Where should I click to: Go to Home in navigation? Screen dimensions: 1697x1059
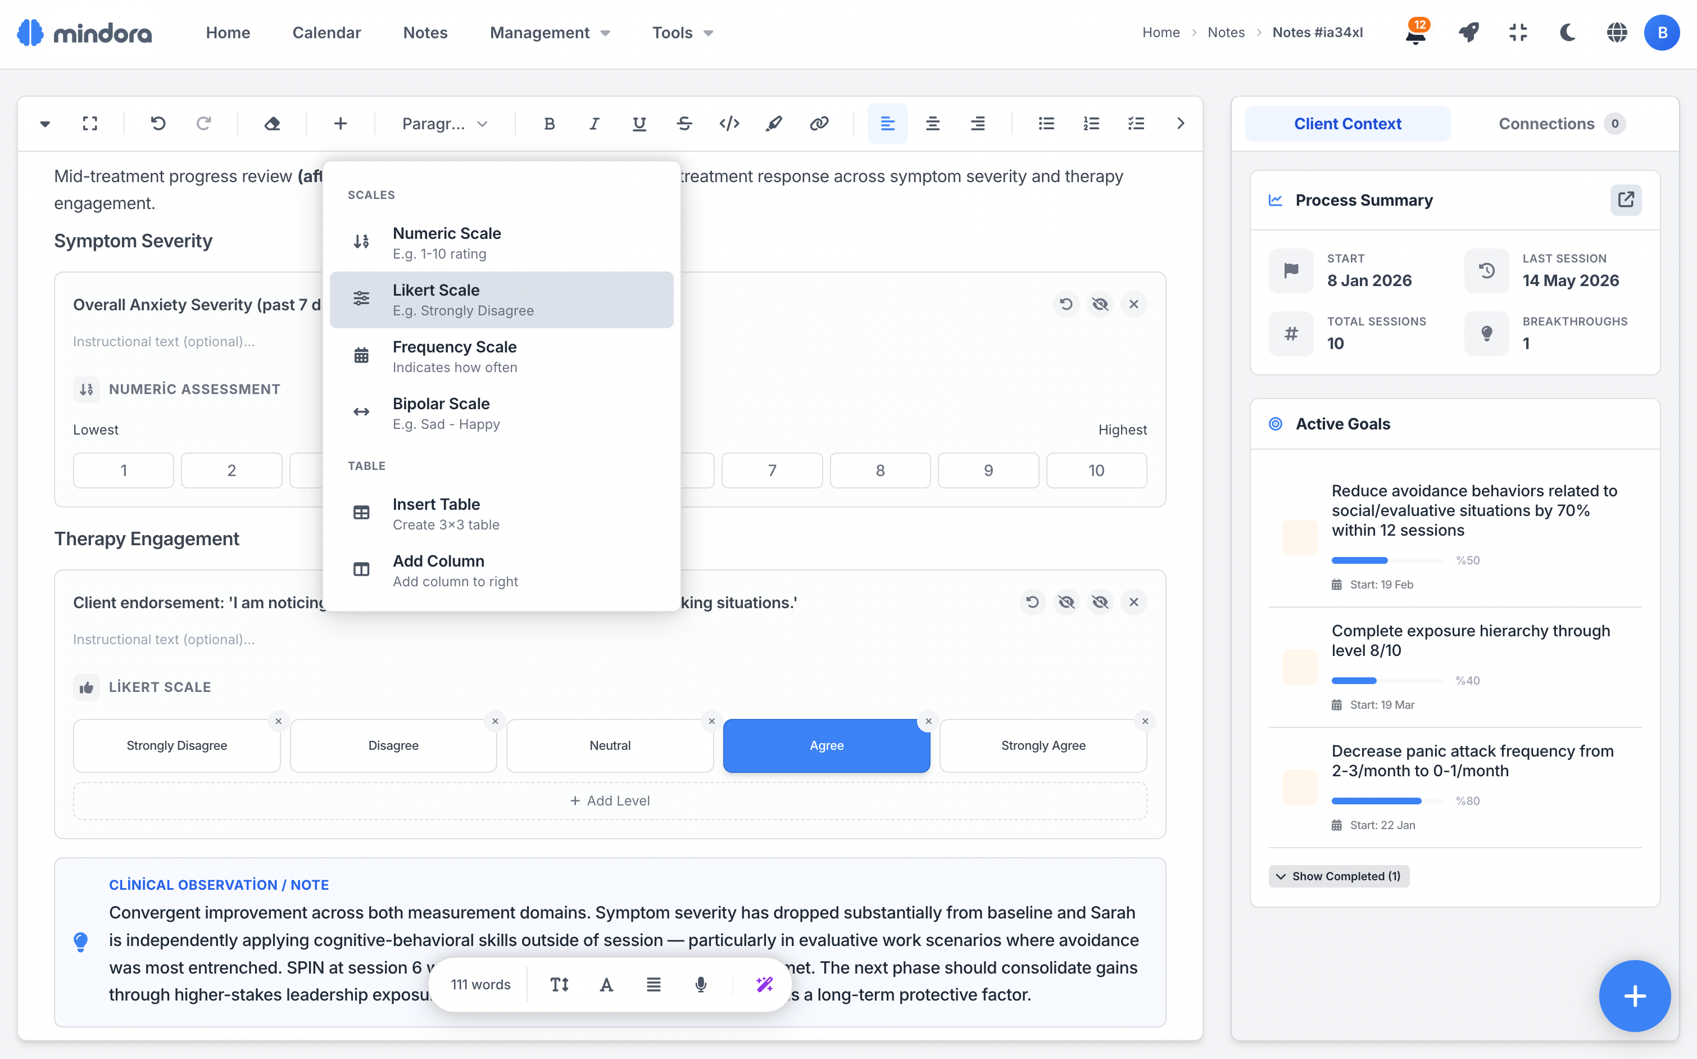228,33
